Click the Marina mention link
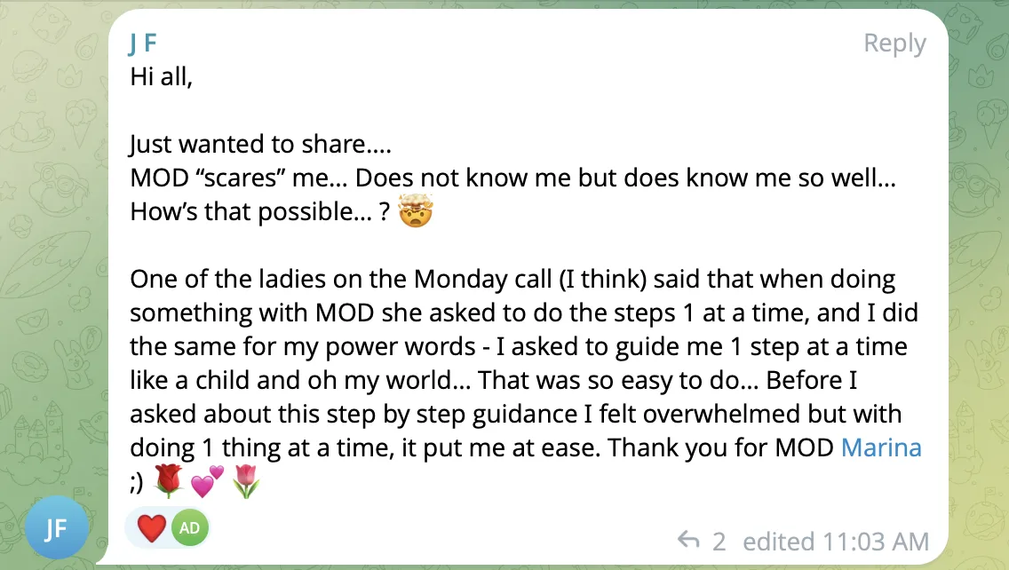The image size is (1009, 570). (881, 447)
